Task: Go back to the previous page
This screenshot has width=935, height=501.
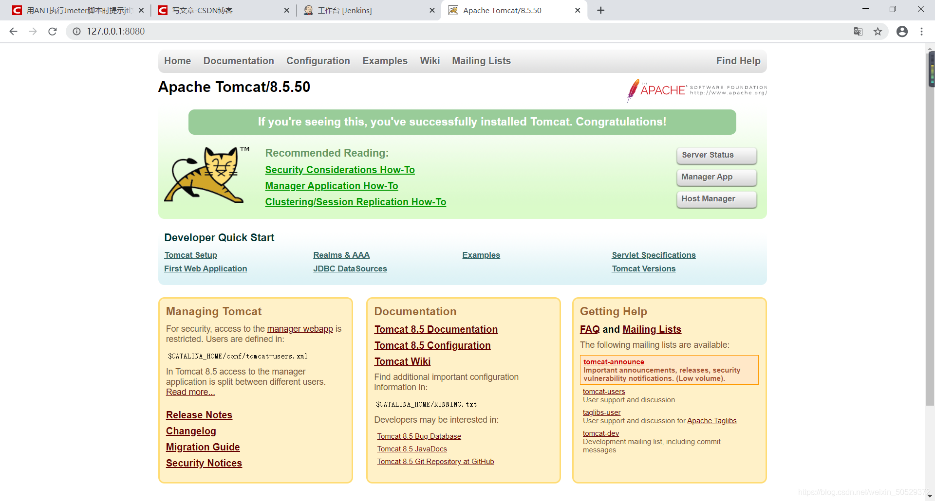Action: 14,32
